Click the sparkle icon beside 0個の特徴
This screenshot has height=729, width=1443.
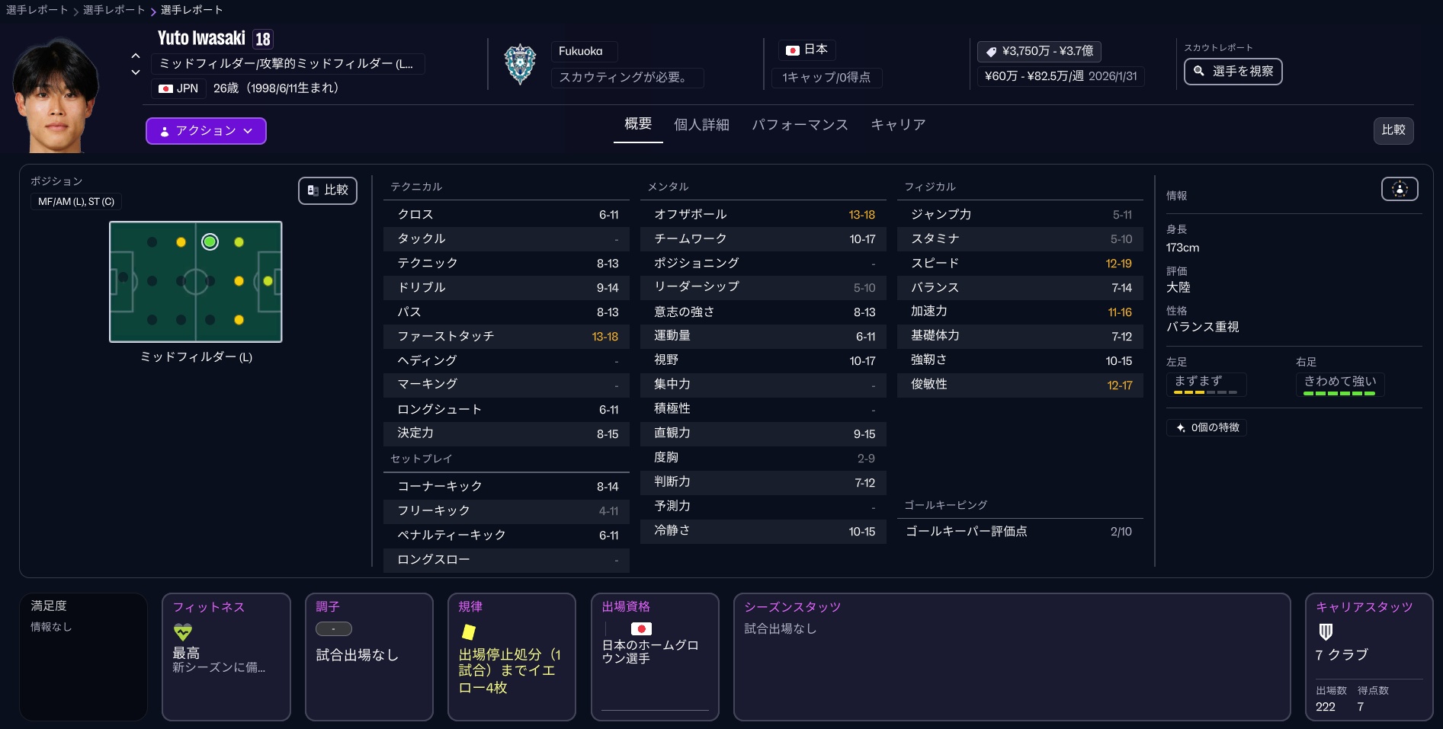[1181, 427]
